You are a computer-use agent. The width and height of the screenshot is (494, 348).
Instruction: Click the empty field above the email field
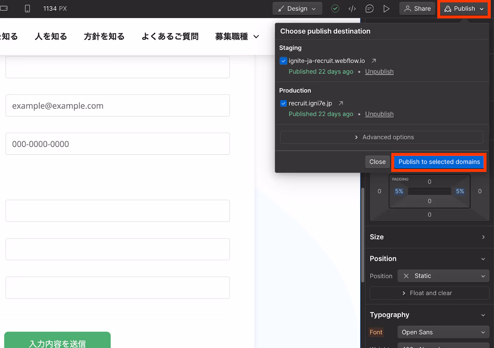118,67
